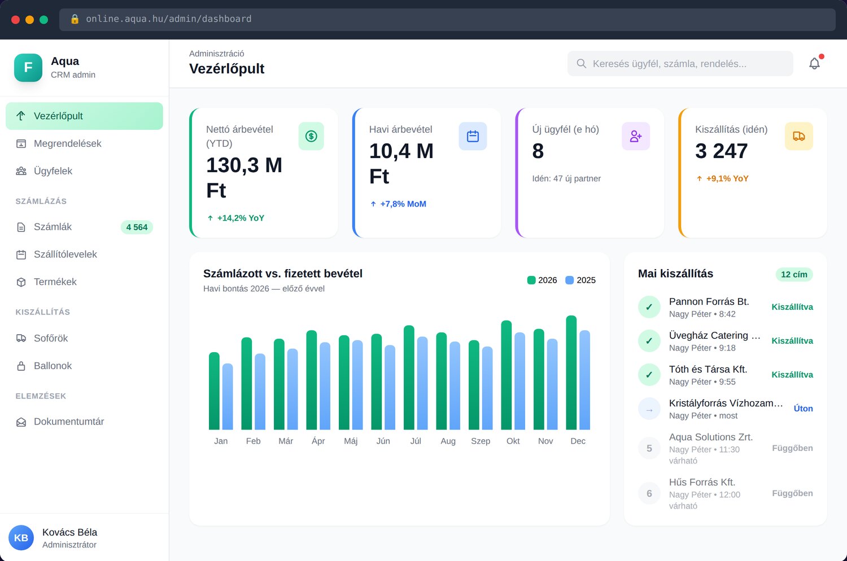Click the Hűs Forrás Kft. name

click(x=702, y=482)
